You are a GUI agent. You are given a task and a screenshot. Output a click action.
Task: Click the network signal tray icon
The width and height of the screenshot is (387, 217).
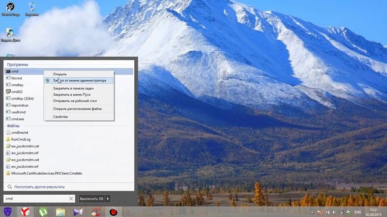pyautogui.click(x=341, y=212)
